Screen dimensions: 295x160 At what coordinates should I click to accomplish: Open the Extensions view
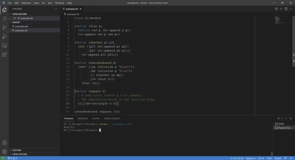[4, 54]
